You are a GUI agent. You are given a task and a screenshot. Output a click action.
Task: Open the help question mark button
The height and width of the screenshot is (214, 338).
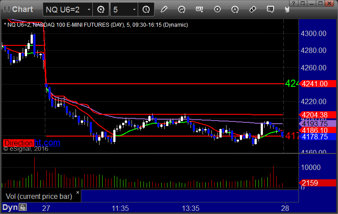coord(294,3)
